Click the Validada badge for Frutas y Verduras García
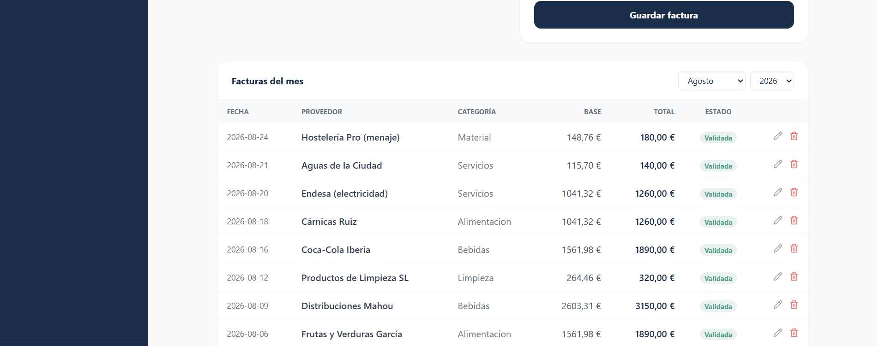This screenshot has width=879, height=346. [x=718, y=334]
